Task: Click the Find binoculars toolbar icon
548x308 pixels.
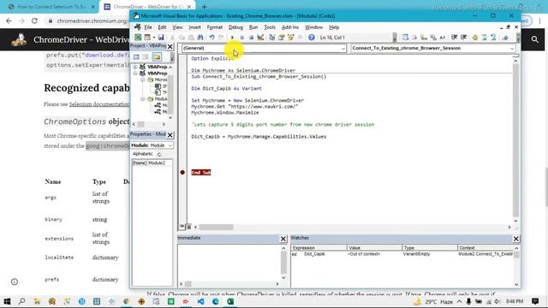Action: (200, 38)
